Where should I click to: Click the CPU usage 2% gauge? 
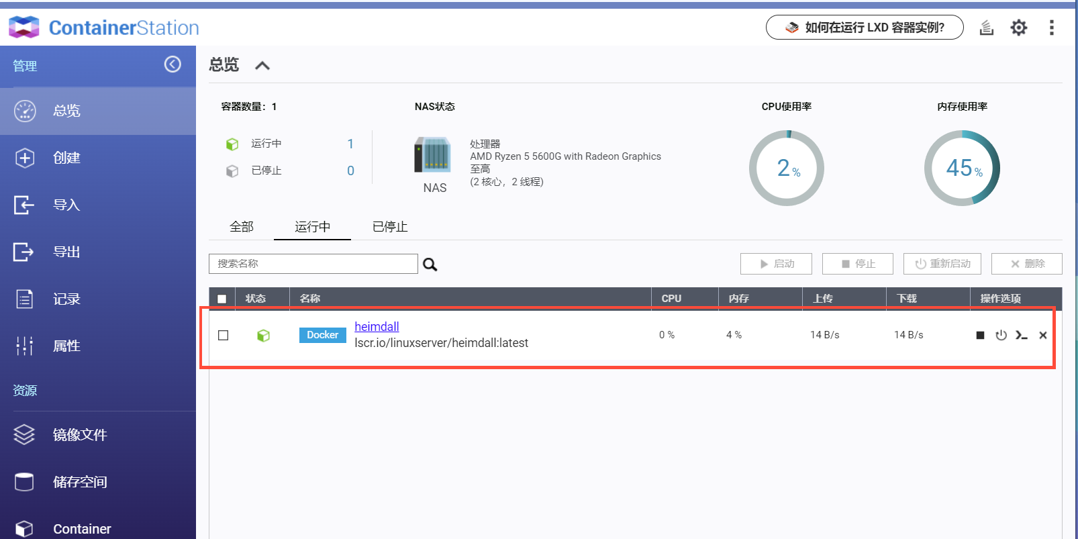pyautogui.click(x=787, y=168)
